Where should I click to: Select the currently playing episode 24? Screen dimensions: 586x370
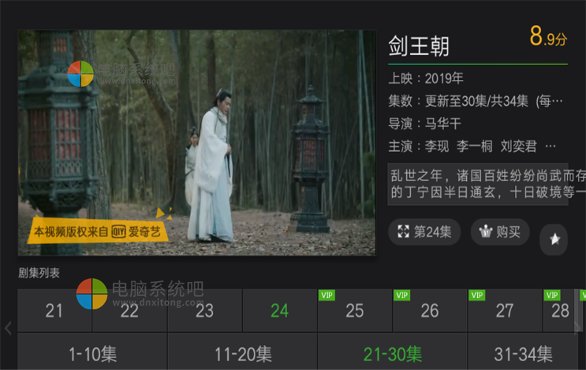coord(280,310)
